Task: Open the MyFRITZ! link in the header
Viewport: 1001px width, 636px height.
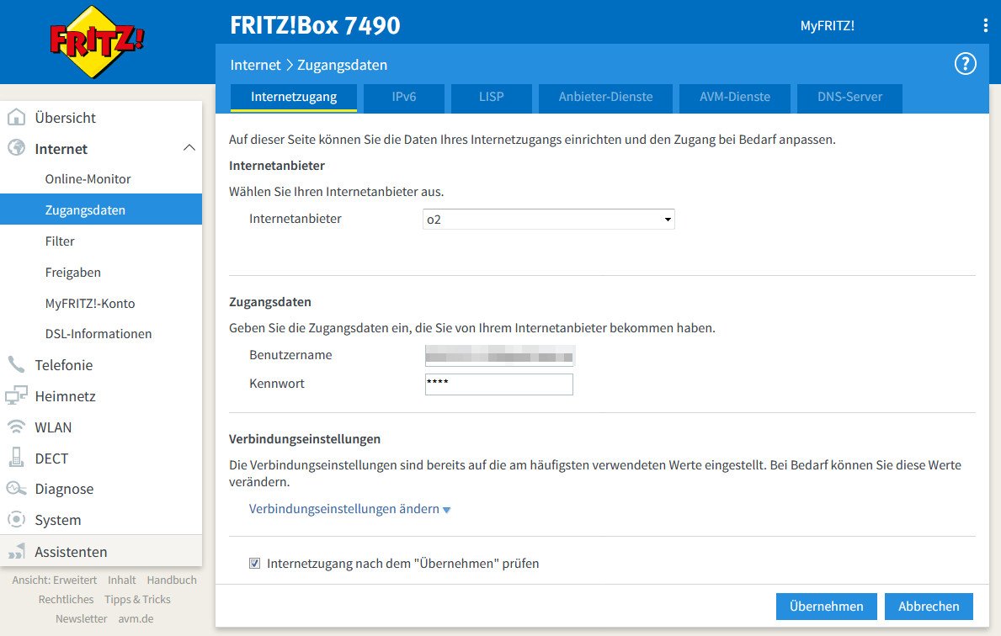Action: [827, 26]
